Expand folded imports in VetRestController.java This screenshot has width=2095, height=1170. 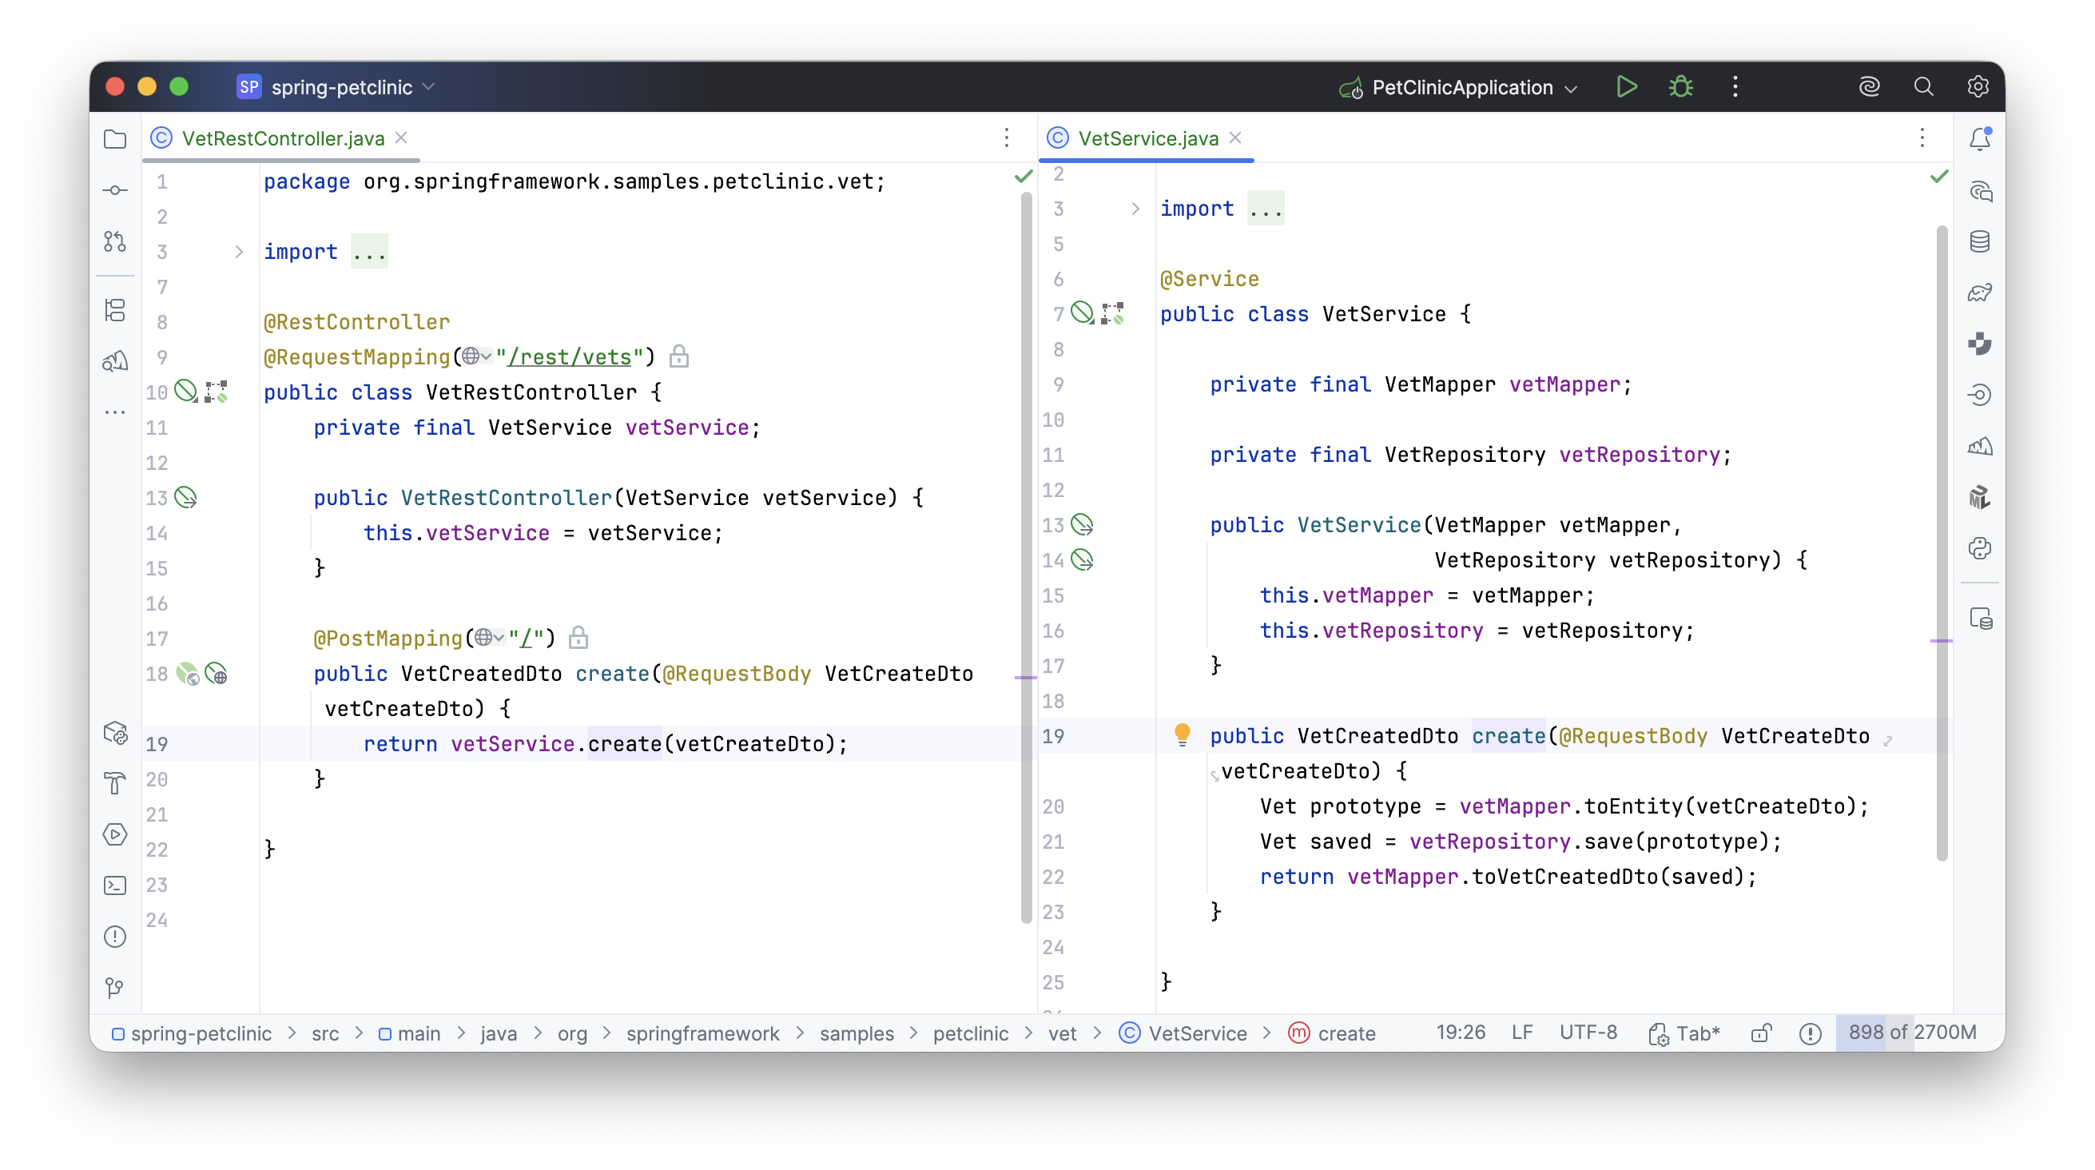238,253
